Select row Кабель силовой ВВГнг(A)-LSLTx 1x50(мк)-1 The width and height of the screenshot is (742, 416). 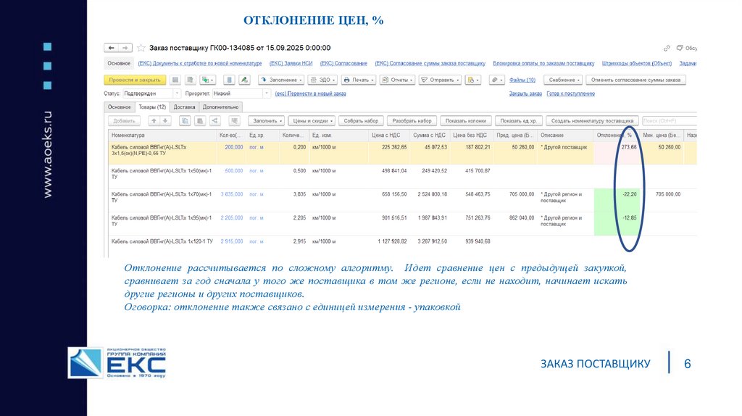pyautogui.click(x=402, y=177)
